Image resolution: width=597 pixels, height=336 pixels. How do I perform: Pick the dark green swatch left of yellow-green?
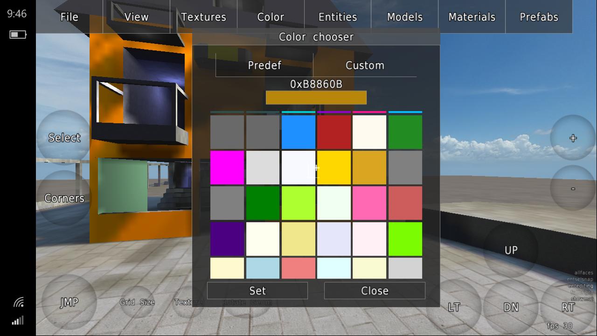pos(263,203)
